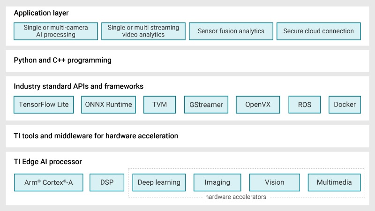Click the Deep learning accelerator box
375x211 pixels.
click(x=159, y=182)
